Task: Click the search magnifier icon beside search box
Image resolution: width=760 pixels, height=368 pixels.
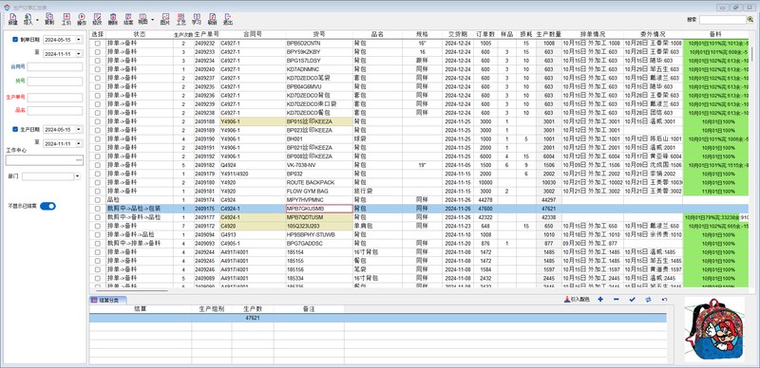Action: (x=750, y=20)
